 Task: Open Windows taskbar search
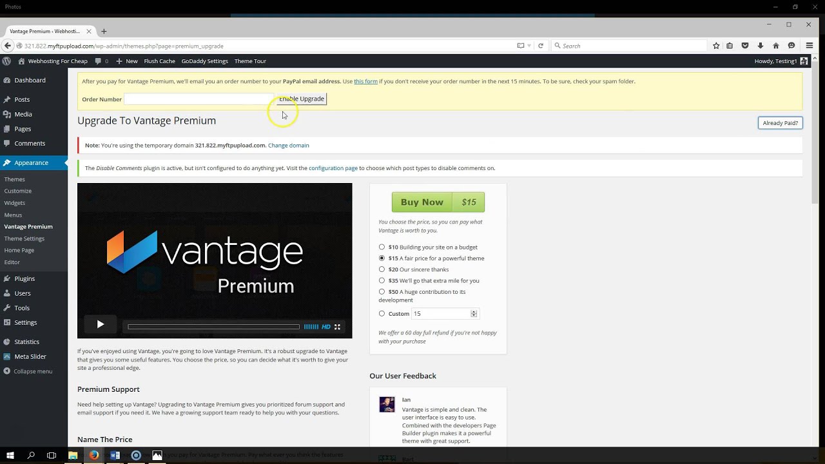point(31,455)
